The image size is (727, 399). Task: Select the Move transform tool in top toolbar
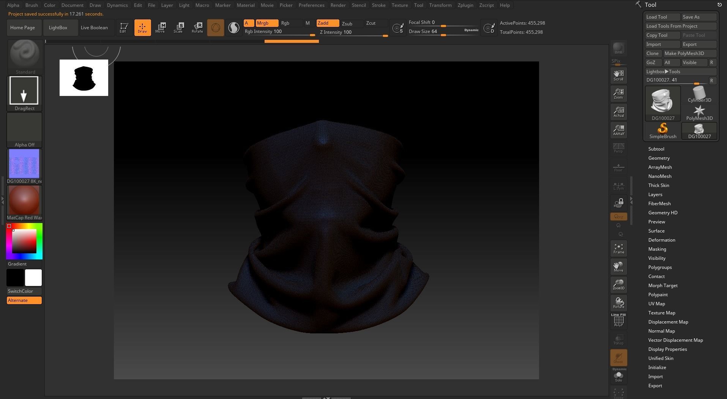160,28
